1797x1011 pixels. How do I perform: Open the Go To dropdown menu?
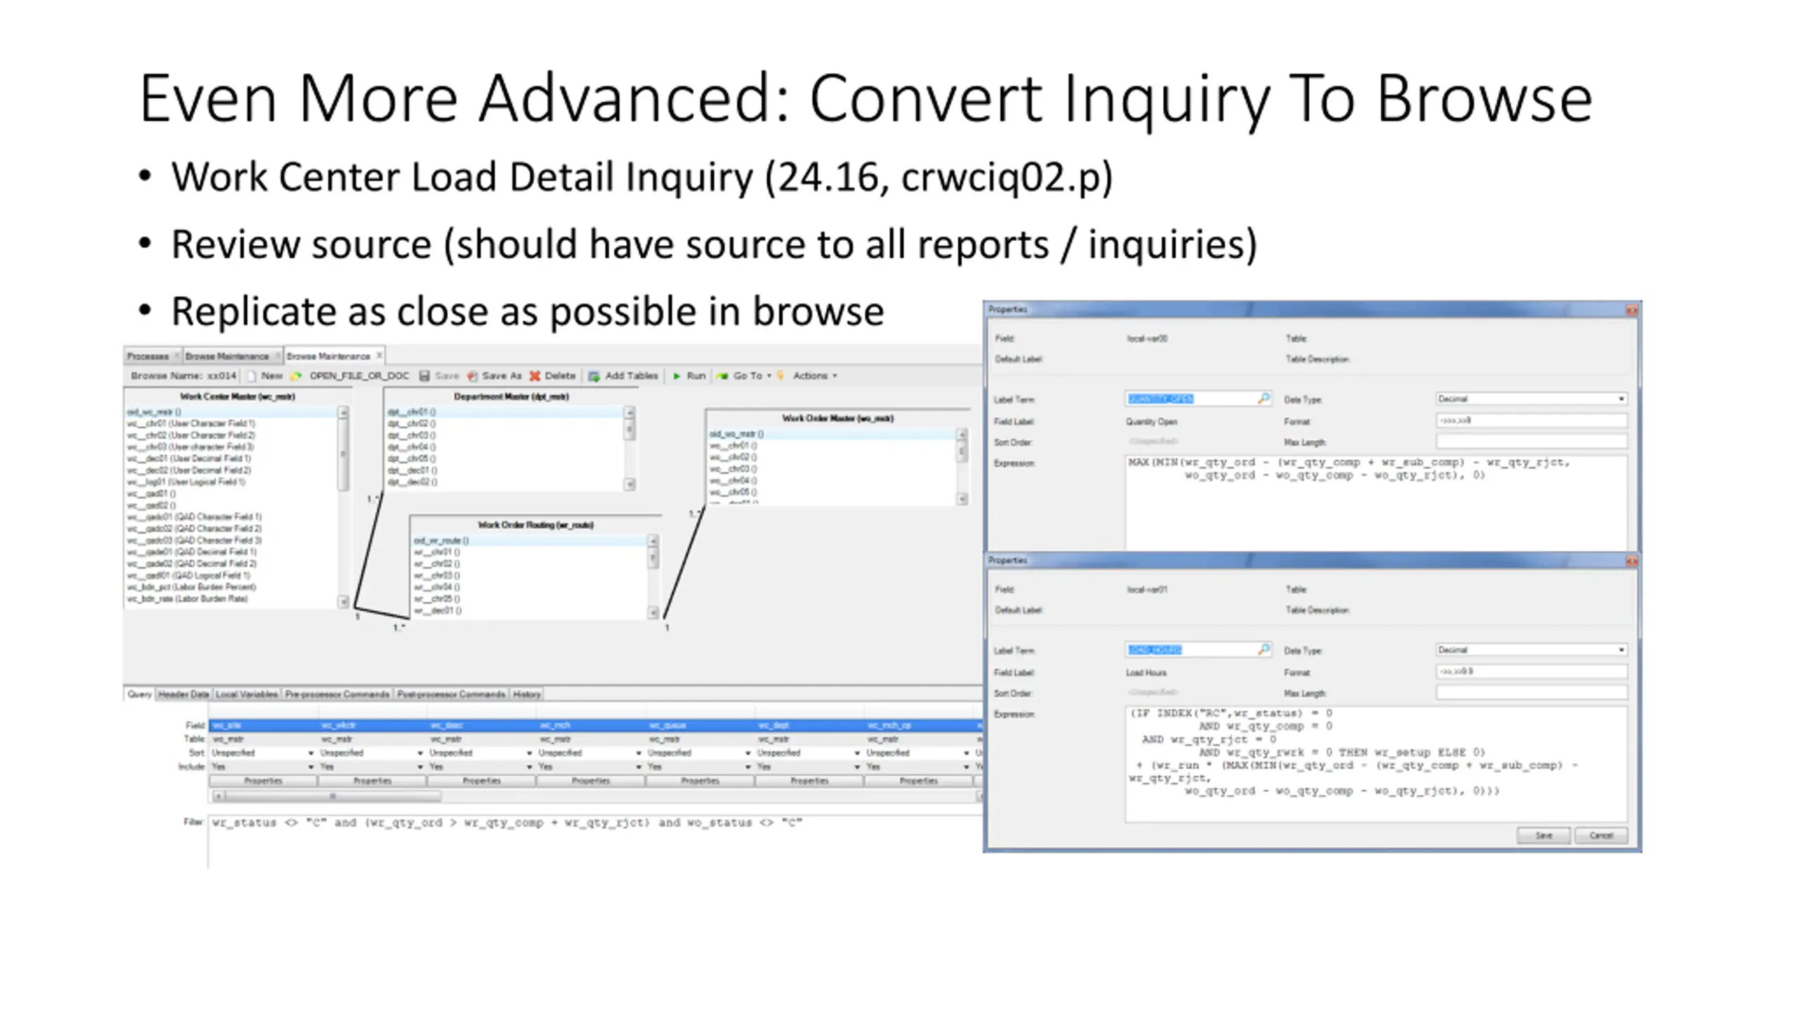coord(769,376)
